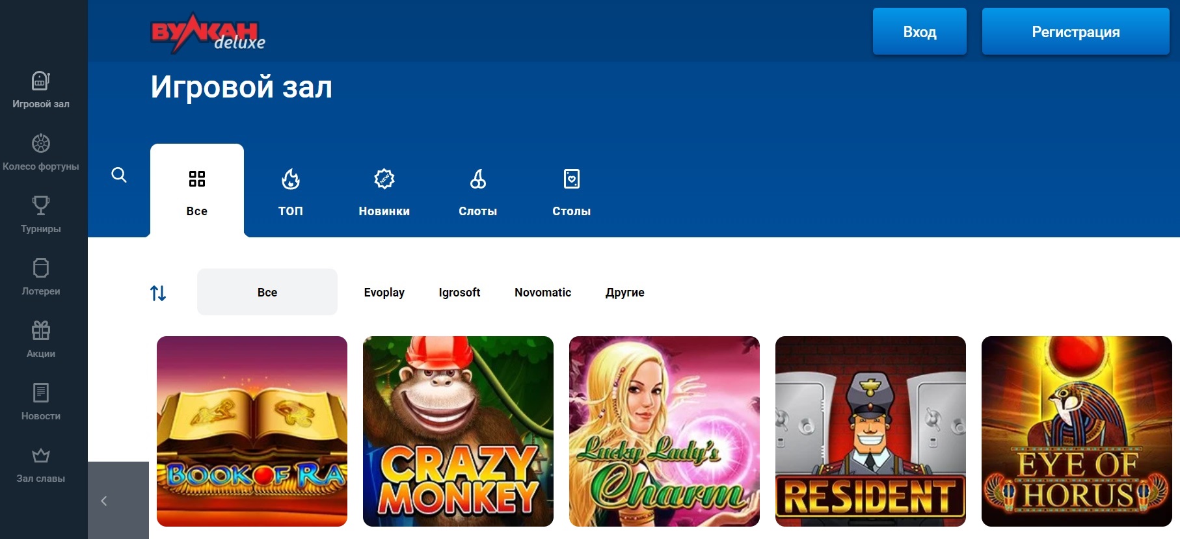Open Зал славы crown section

41,464
